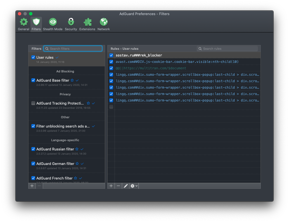Remove selected rule with minus button
289x222 pixels.
coord(118,186)
